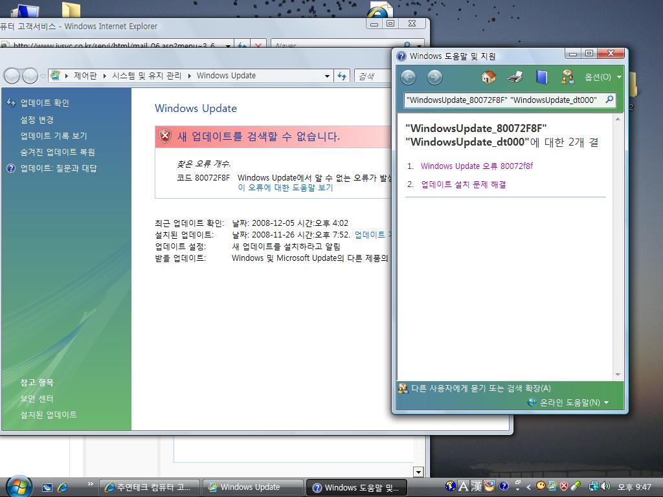Expand arrow before 제어판 breadcrumb
The height and width of the screenshot is (497, 663).
[67, 76]
